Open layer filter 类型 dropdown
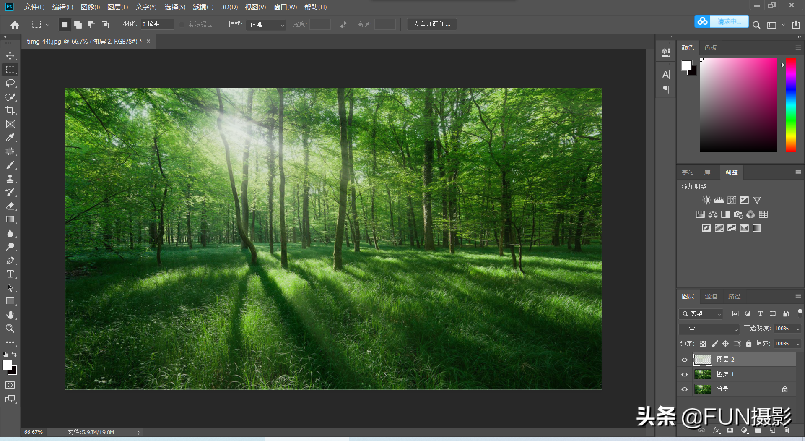This screenshot has height=441, width=805. [x=701, y=313]
